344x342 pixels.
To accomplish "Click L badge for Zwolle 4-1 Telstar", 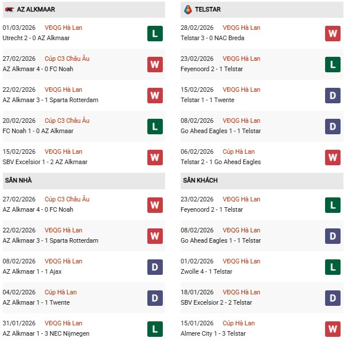I will [x=333, y=267].
